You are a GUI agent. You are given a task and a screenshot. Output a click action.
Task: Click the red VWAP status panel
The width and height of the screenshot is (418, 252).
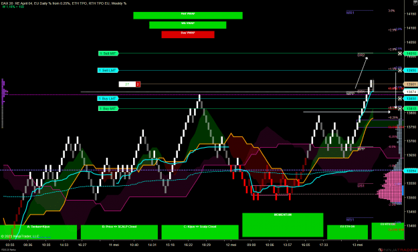pyautogui.click(x=188, y=35)
